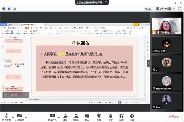
Task: Click the share screen icon (共享屏幕)
Action: (x=52, y=116)
